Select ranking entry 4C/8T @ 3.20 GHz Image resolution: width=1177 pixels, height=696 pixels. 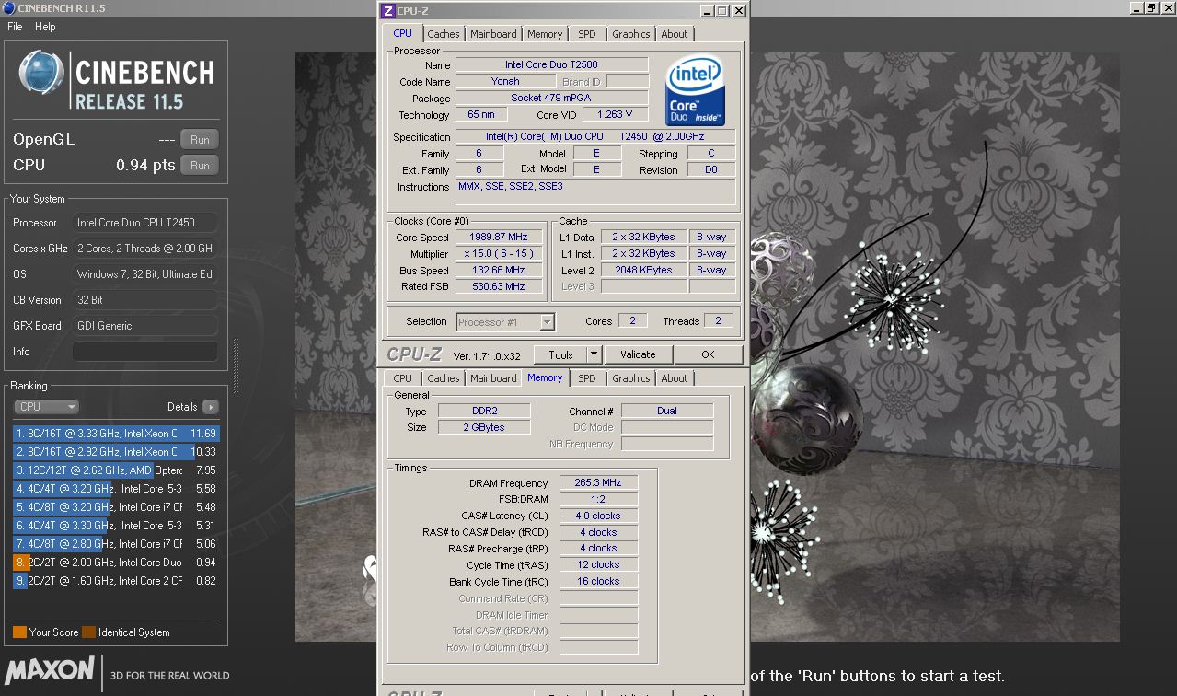tap(116, 507)
